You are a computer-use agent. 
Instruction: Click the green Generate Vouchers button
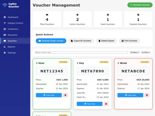coord(140,5)
